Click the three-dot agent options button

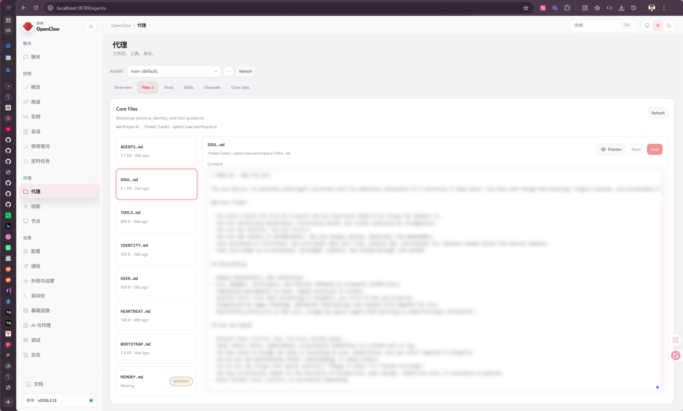pos(228,71)
